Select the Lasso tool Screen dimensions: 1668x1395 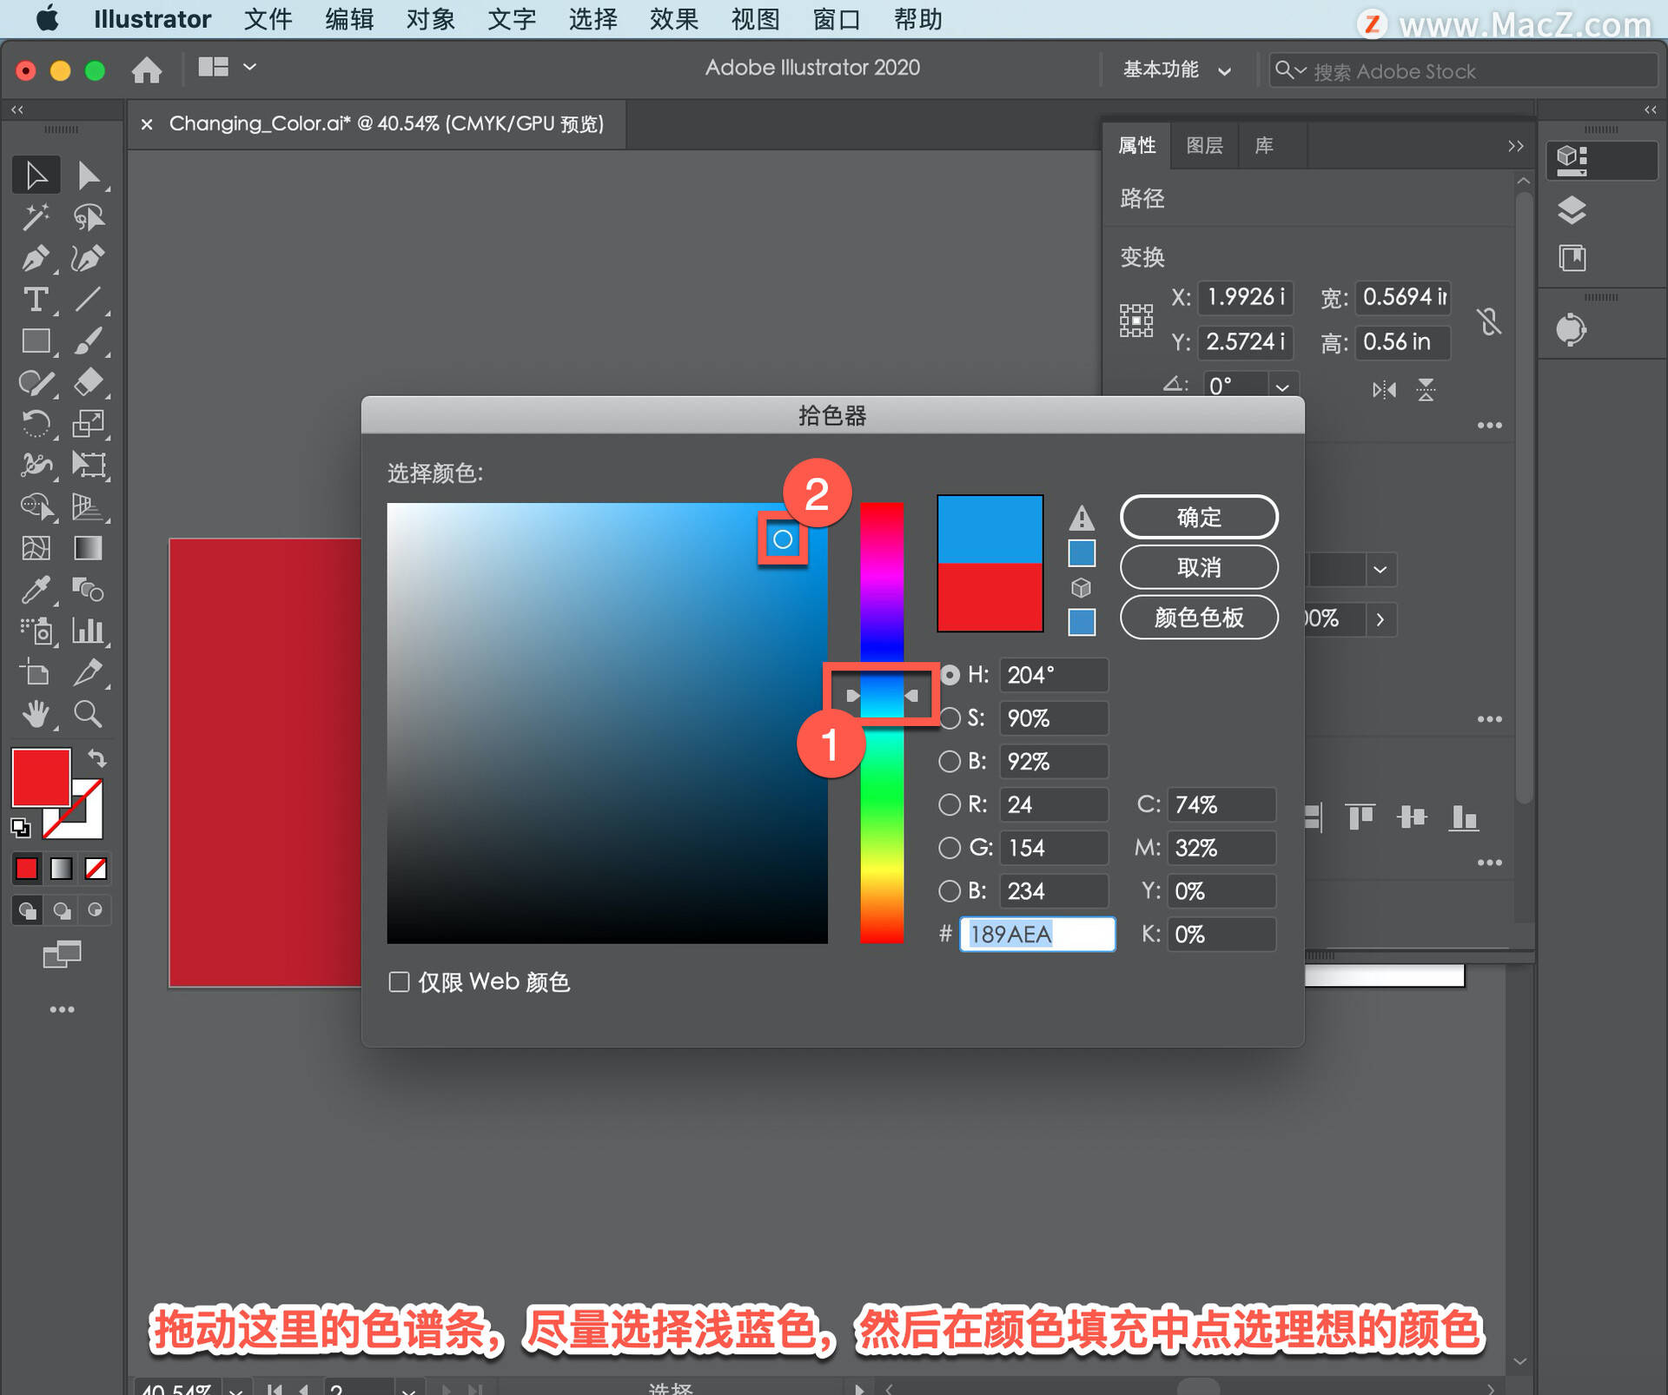[x=88, y=216]
